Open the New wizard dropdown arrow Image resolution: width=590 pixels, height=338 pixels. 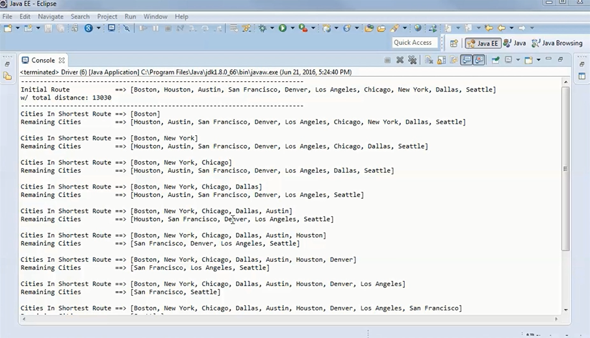tap(18, 28)
